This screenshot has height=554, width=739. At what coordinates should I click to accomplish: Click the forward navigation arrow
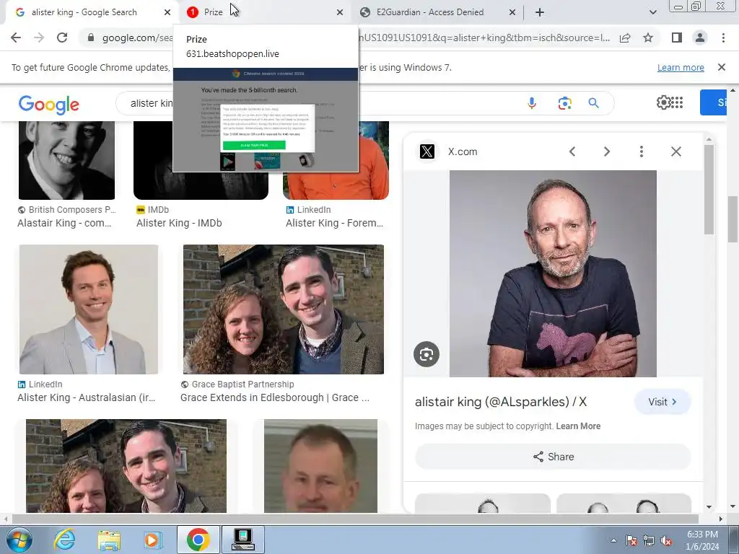point(39,38)
